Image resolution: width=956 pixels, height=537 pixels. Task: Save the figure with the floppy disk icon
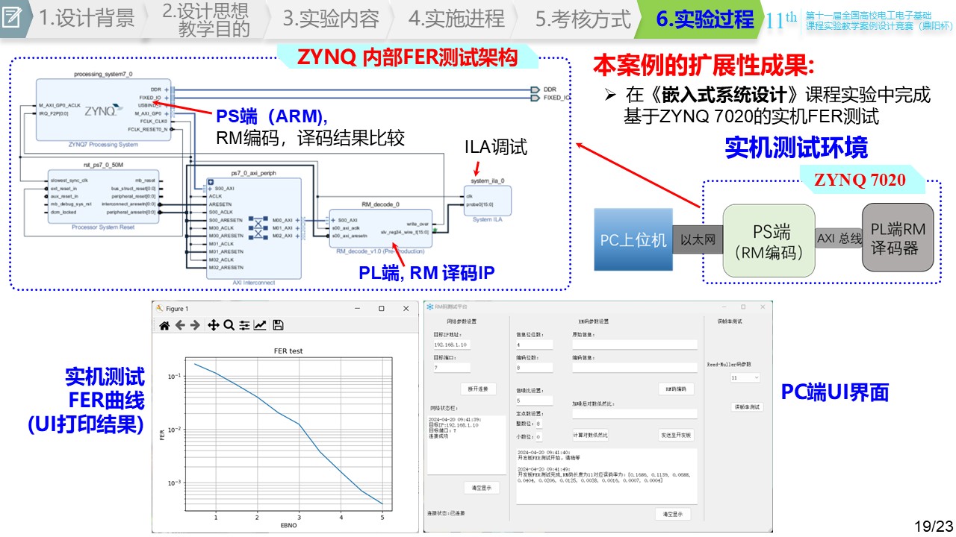click(278, 325)
